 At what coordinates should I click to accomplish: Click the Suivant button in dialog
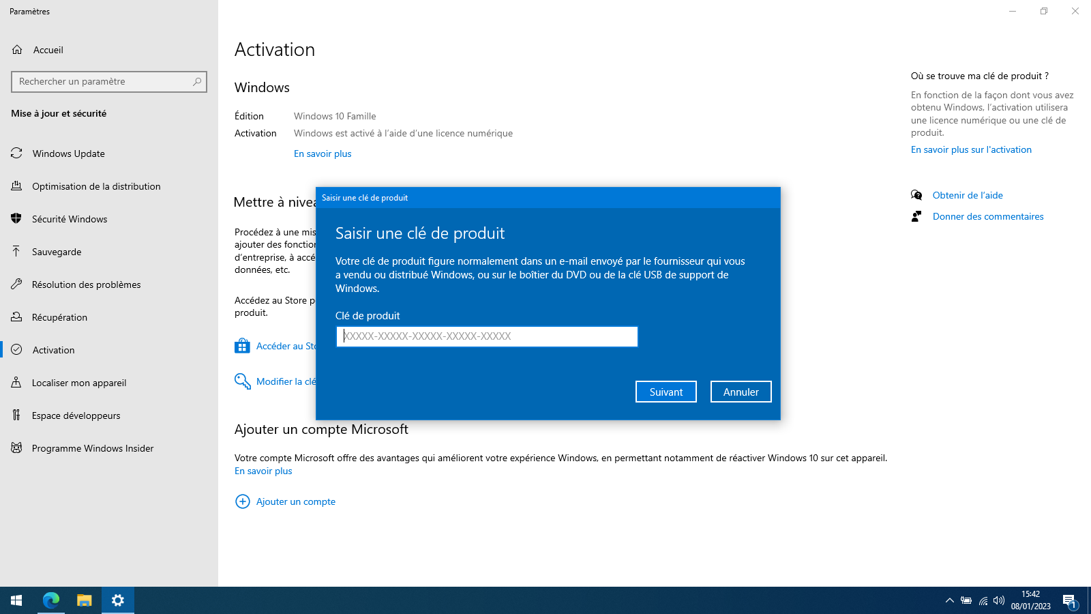click(666, 392)
